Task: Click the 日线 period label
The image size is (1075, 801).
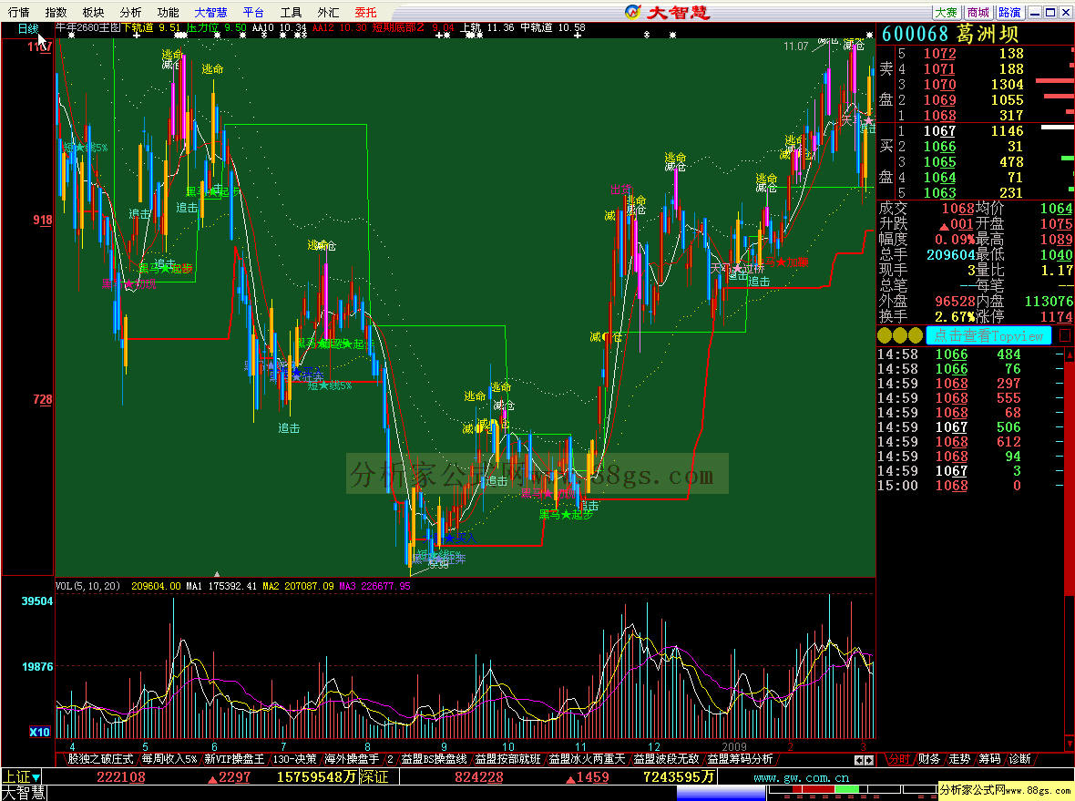Action: [x=27, y=29]
